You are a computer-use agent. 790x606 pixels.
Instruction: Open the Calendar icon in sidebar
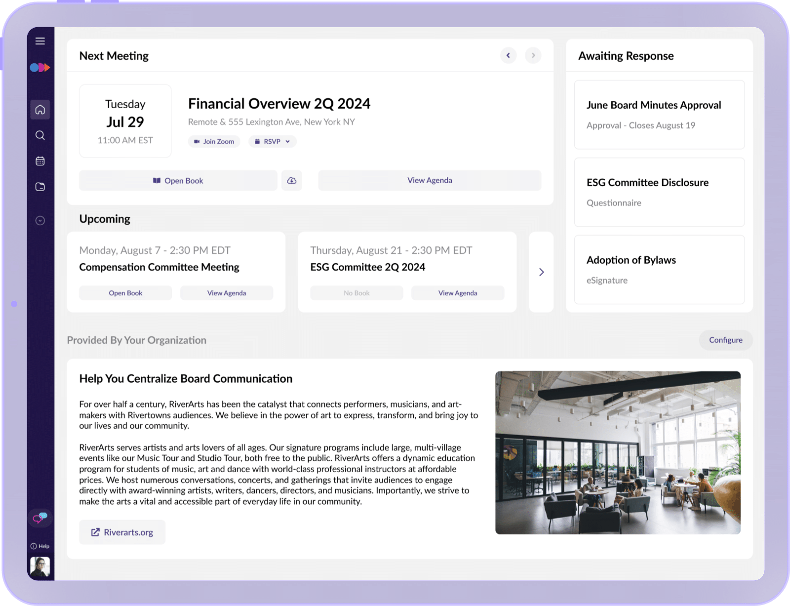pyautogui.click(x=40, y=161)
